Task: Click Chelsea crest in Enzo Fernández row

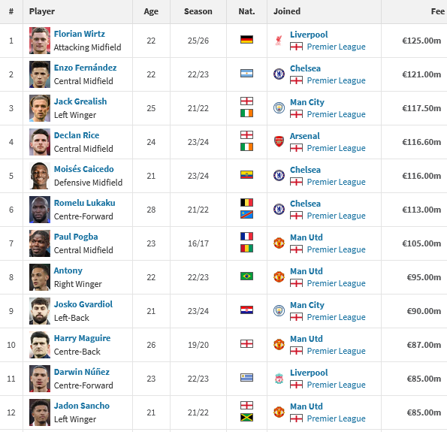Action: [279, 74]
